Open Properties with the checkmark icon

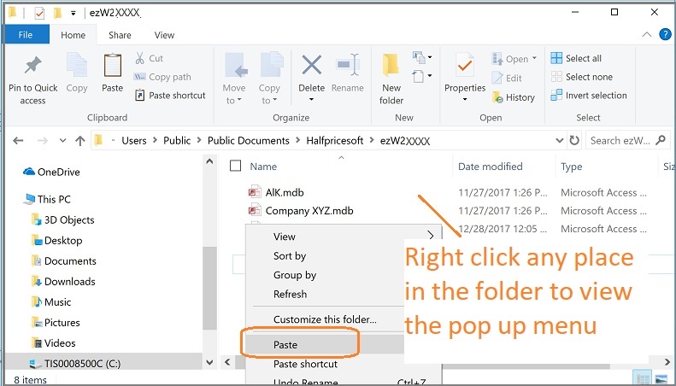click(x=465, y=66)
